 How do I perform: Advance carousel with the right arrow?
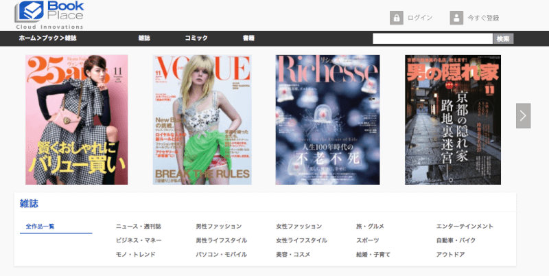tap(523, 115)
